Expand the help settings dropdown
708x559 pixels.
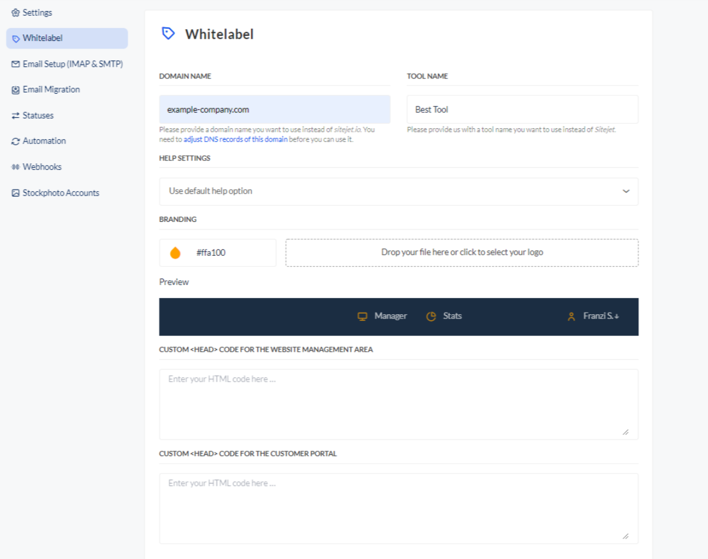[398, 191]
